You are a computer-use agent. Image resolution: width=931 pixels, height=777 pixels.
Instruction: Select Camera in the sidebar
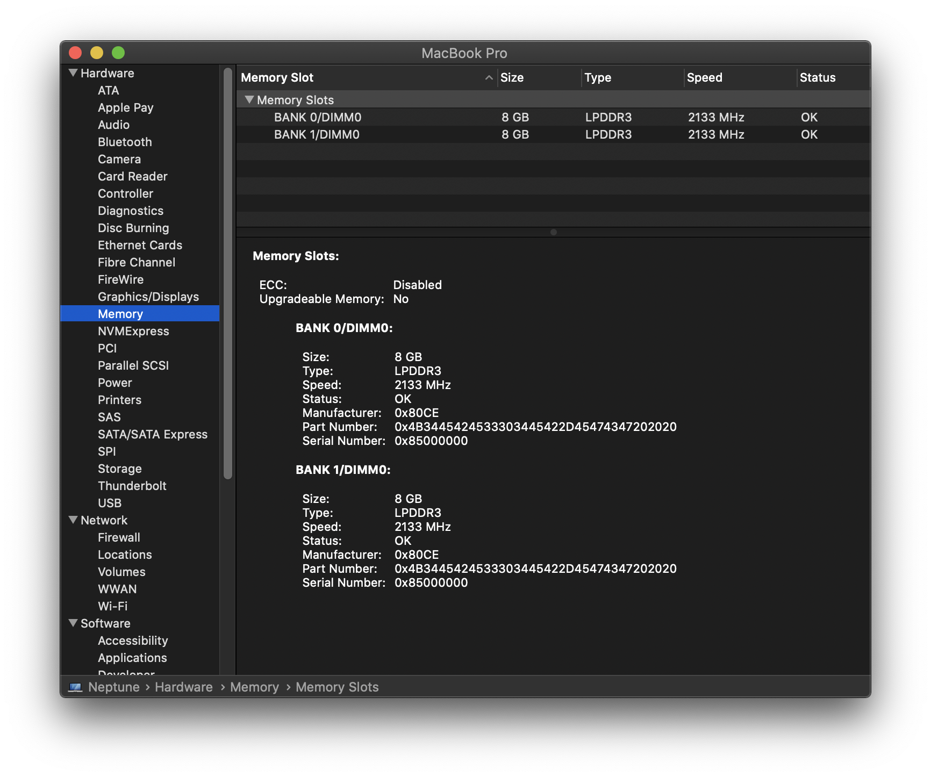pos(119,159)
